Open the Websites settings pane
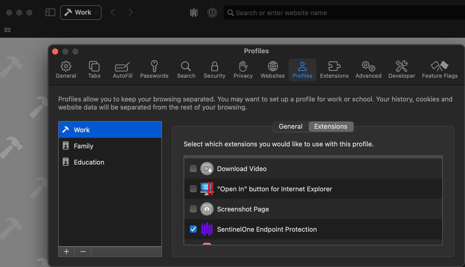Viewport: 465px width, 267px height. tap(272, 70)
